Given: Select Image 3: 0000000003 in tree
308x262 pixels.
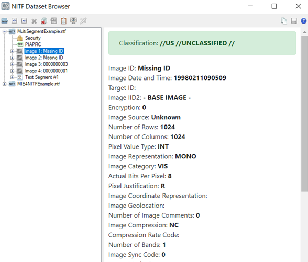Looking at the screenshot, I should coord(46,64).
